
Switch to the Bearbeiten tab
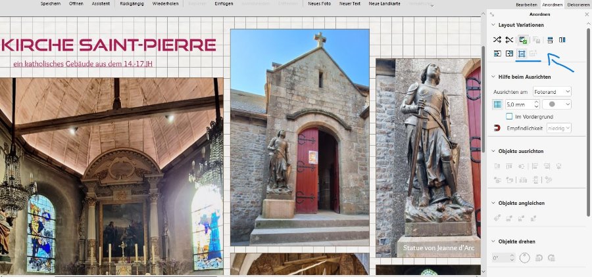(x=527, y=5)
